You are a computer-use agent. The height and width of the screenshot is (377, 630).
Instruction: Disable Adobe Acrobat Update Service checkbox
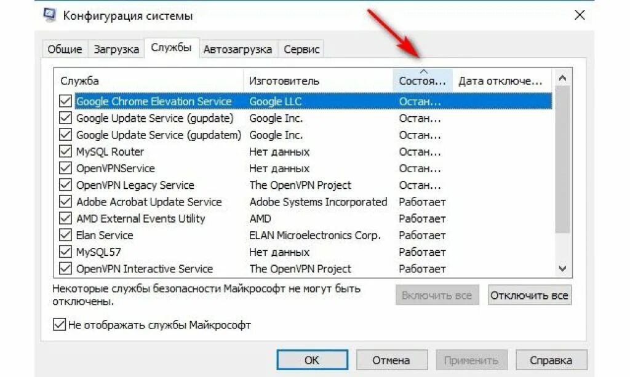[65, 202]
